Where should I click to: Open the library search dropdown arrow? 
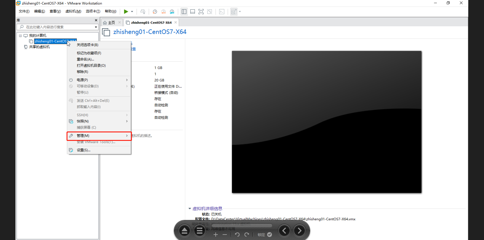(96, 27)
